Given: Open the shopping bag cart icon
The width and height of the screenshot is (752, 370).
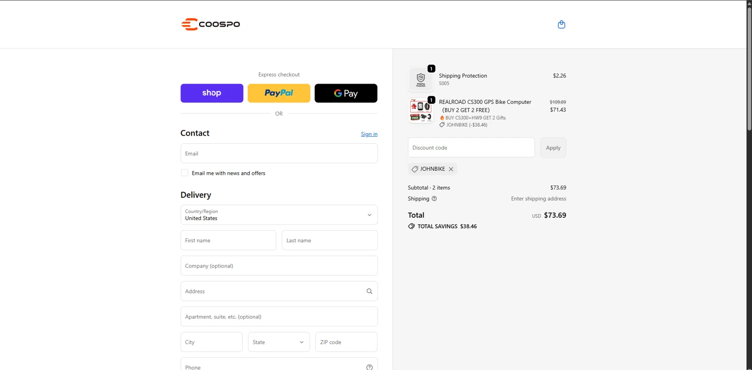Looking at the screenshot, I should (x=561, y=24).
